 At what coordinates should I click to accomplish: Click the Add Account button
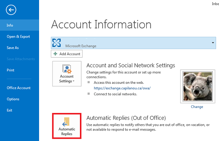tap(67, 54)
